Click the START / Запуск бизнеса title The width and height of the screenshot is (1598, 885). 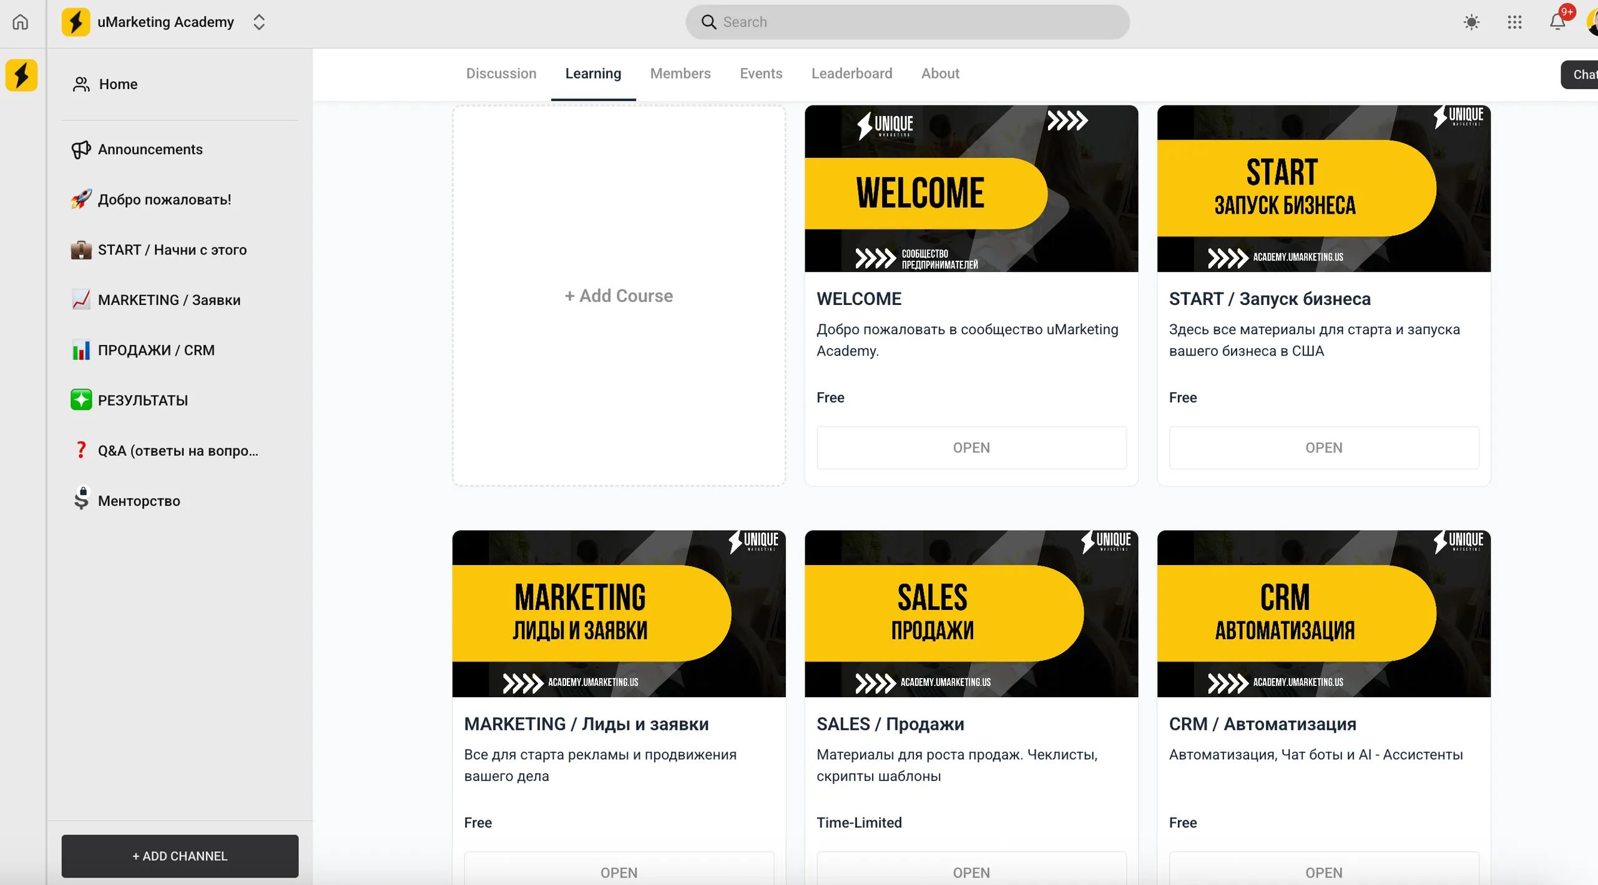[1270, 299]
